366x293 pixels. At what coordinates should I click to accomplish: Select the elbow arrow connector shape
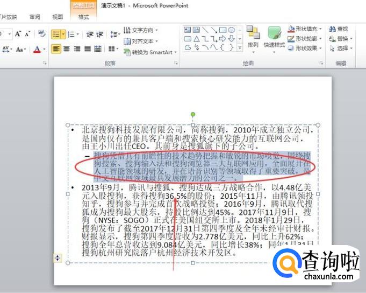tap(214, 39)
